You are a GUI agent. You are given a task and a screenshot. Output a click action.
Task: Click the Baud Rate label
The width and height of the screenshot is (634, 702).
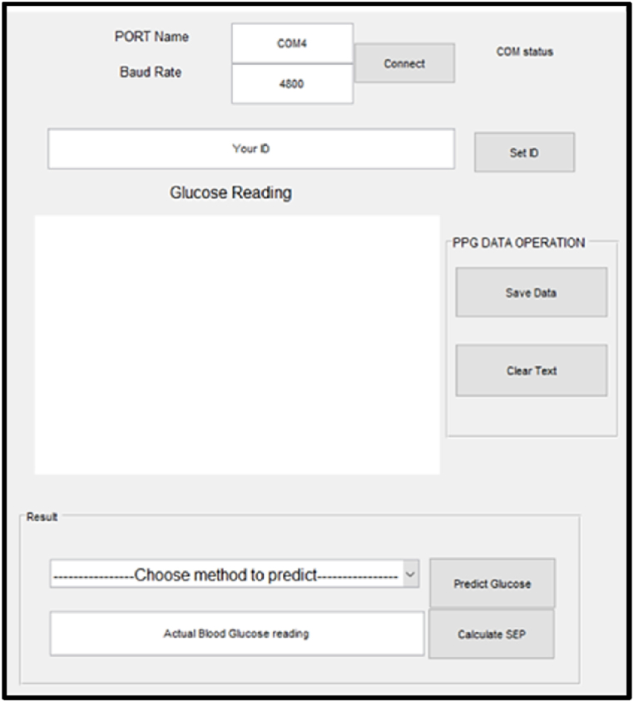[151, 72]
